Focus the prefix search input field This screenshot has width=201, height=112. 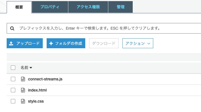(x=105, y=28)
